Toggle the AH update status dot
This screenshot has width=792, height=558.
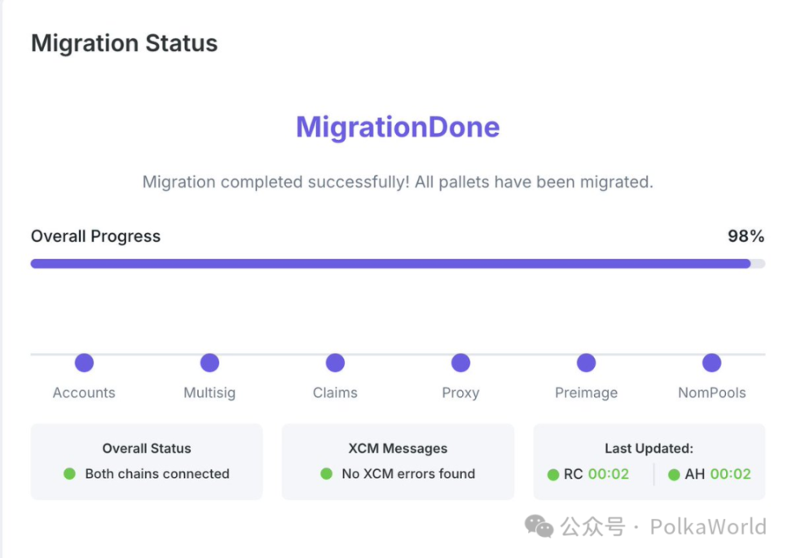(675, 474)
